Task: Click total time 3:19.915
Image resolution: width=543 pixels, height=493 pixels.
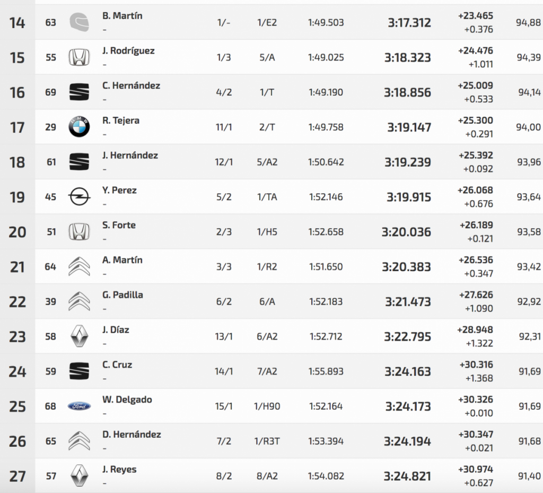Action: (408, 197)
